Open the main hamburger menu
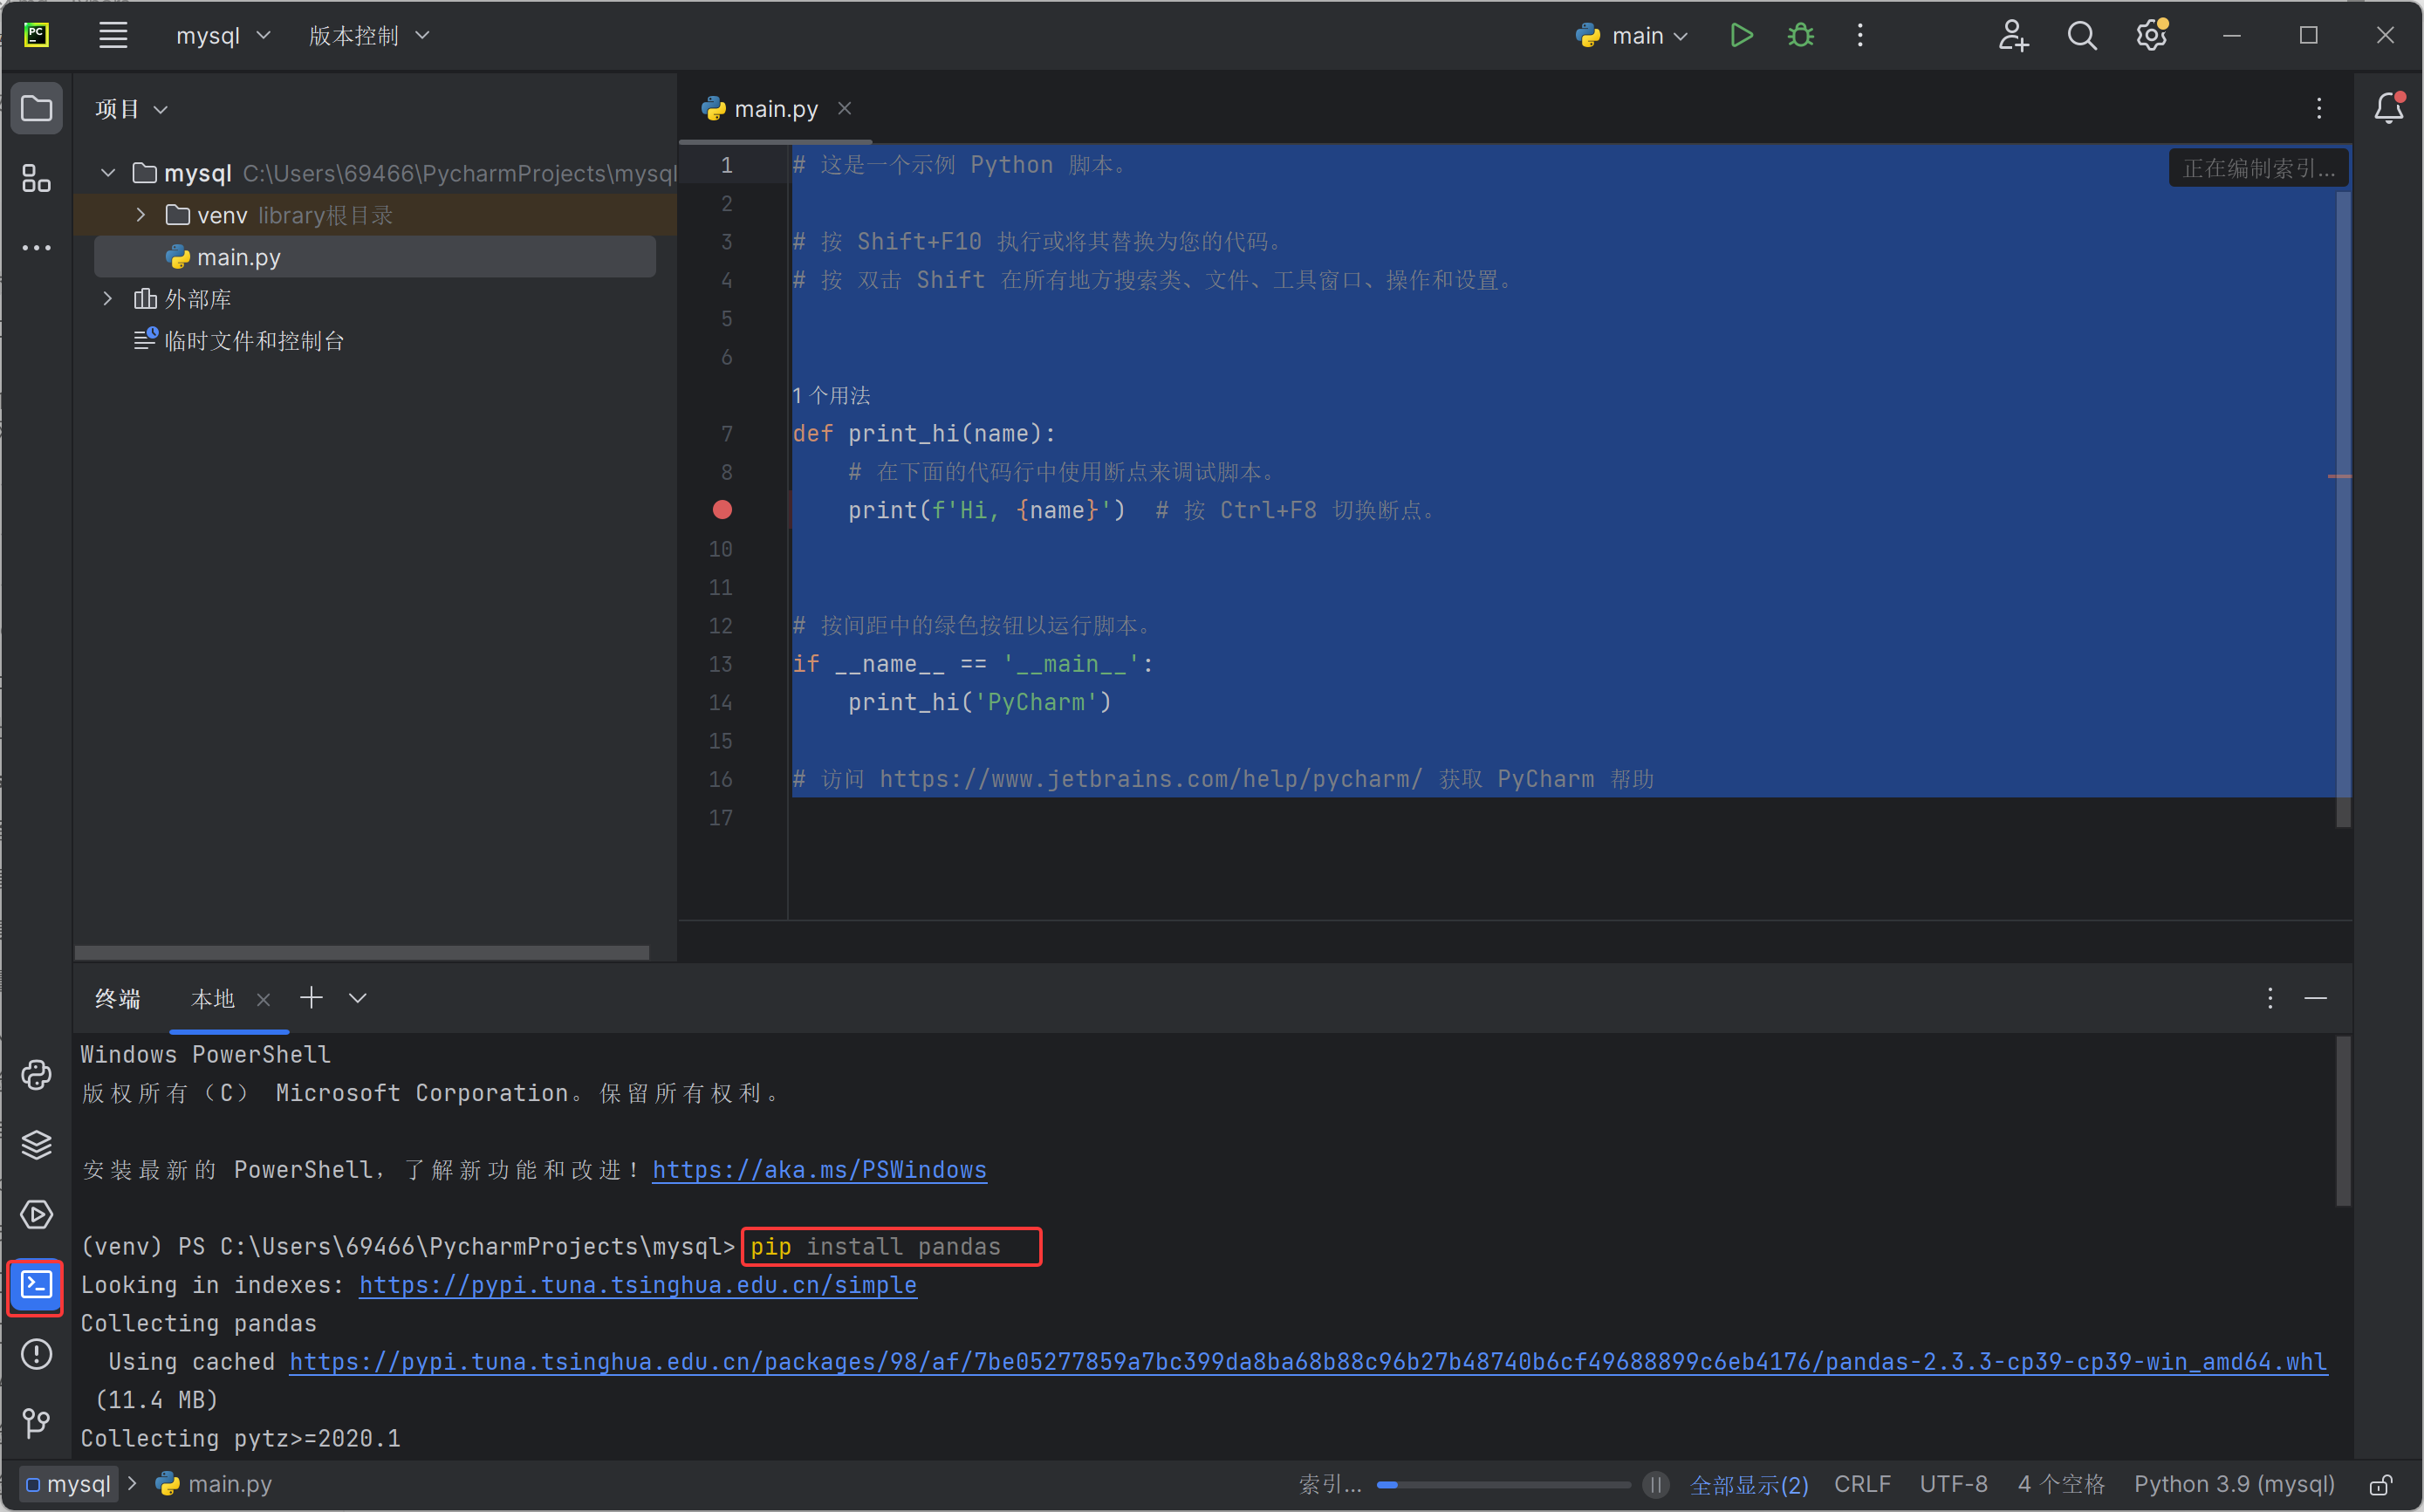The height and width of the screenshot is (1512, 2424). coord(113,35)
